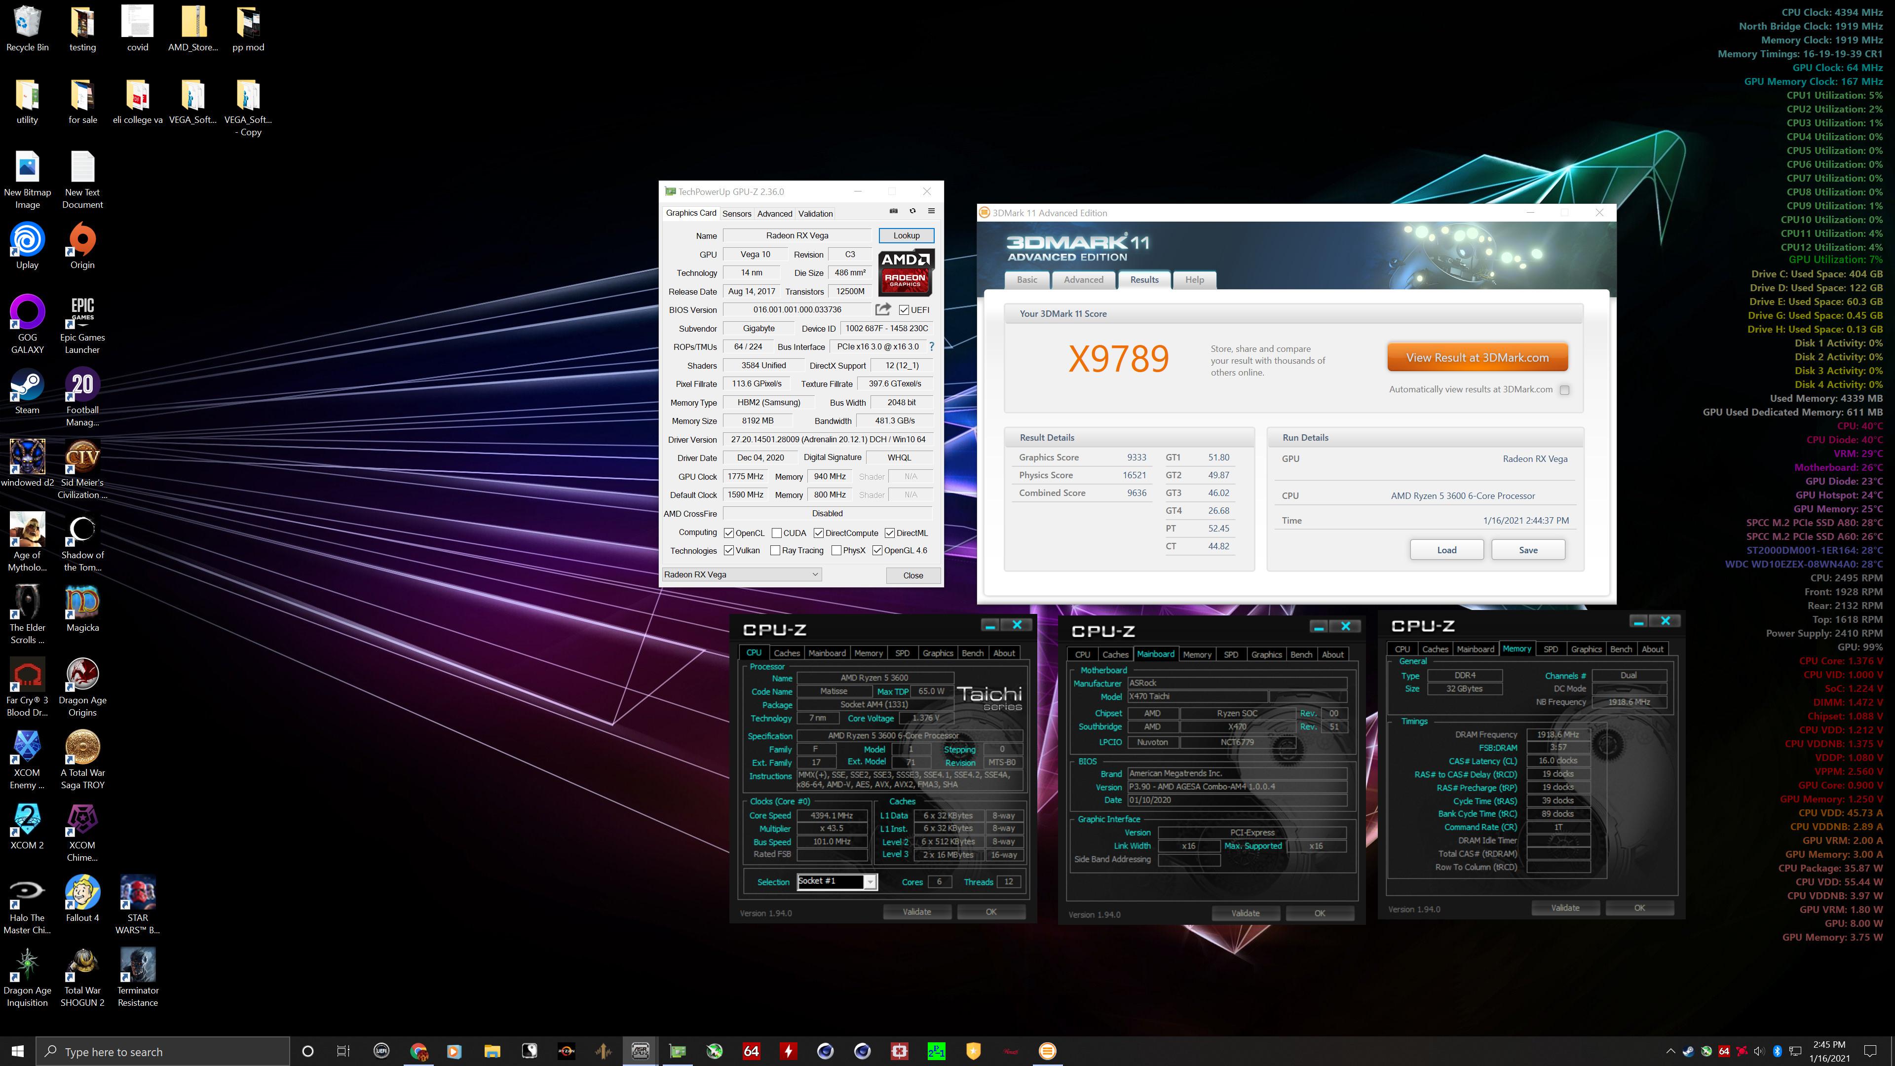Click ASRock CPU-Z taskbar icon

640,1051
